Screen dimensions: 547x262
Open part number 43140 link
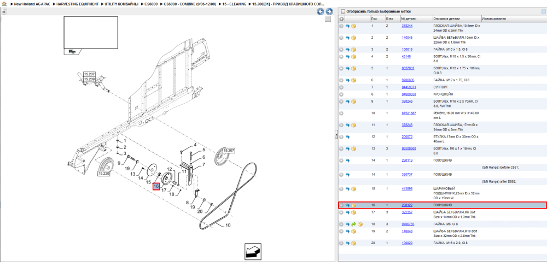point(406,56)
